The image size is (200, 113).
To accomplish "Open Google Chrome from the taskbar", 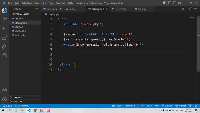I will pyautogui.click(x=35, y=110).
